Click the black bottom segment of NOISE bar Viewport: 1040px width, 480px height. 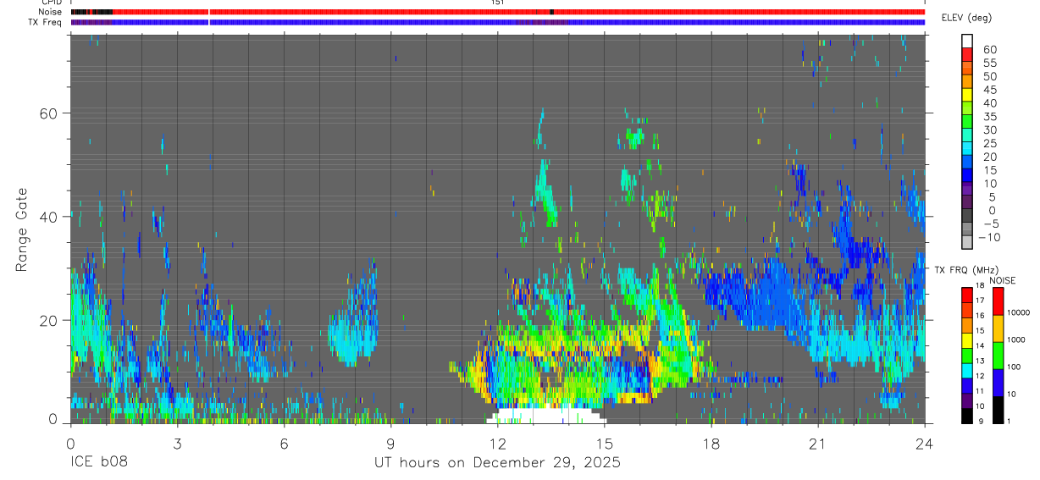(x=998, y=410)
